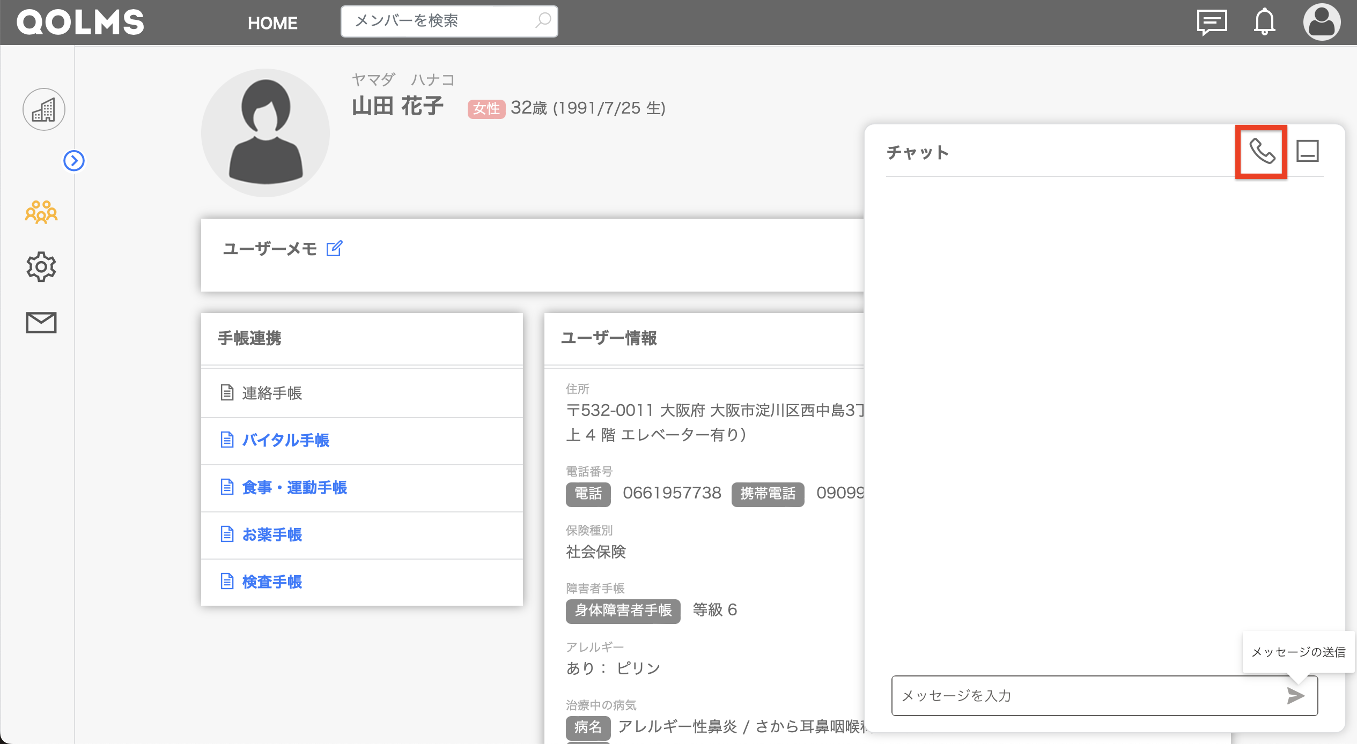This screenshot has width=1357, height=744.
Task: Open the mail envelope icon in sidebar
Action: click(41, 323)
